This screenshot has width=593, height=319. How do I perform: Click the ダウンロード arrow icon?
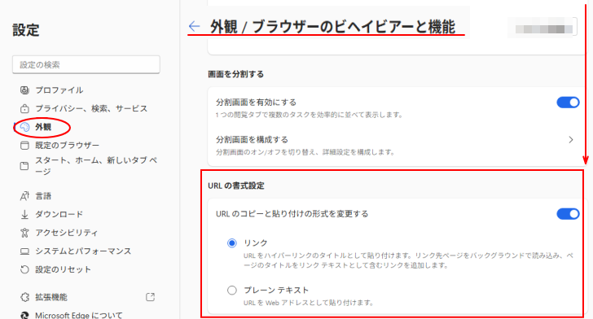(x=24, y=214)
